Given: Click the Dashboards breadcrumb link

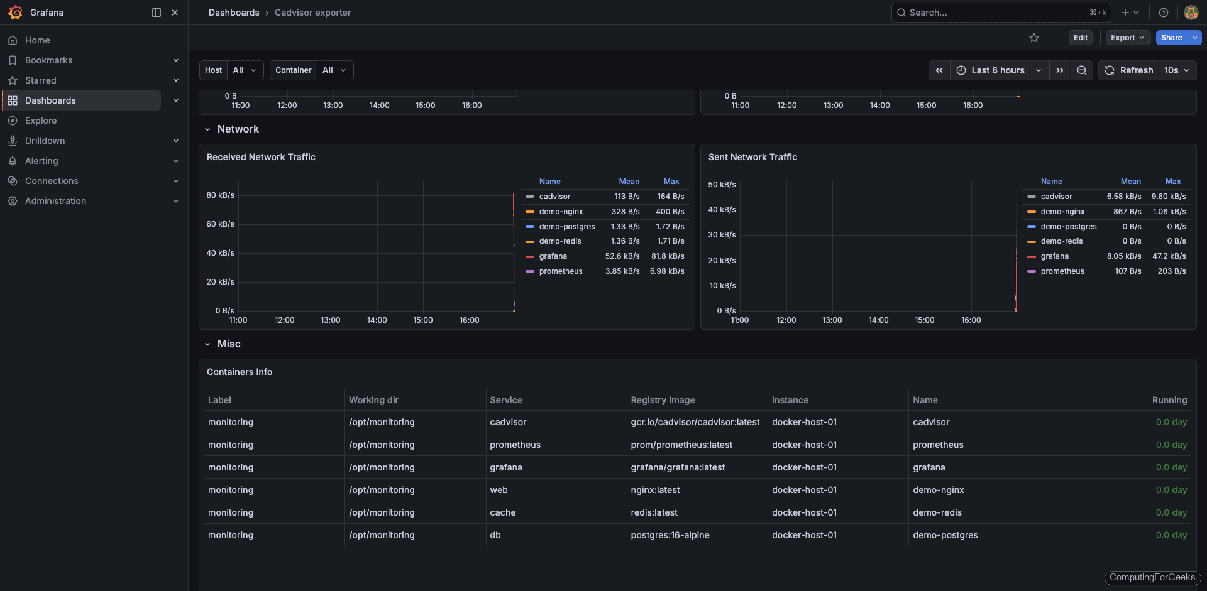Looking at the screenshot, I should tap(234, 13).
